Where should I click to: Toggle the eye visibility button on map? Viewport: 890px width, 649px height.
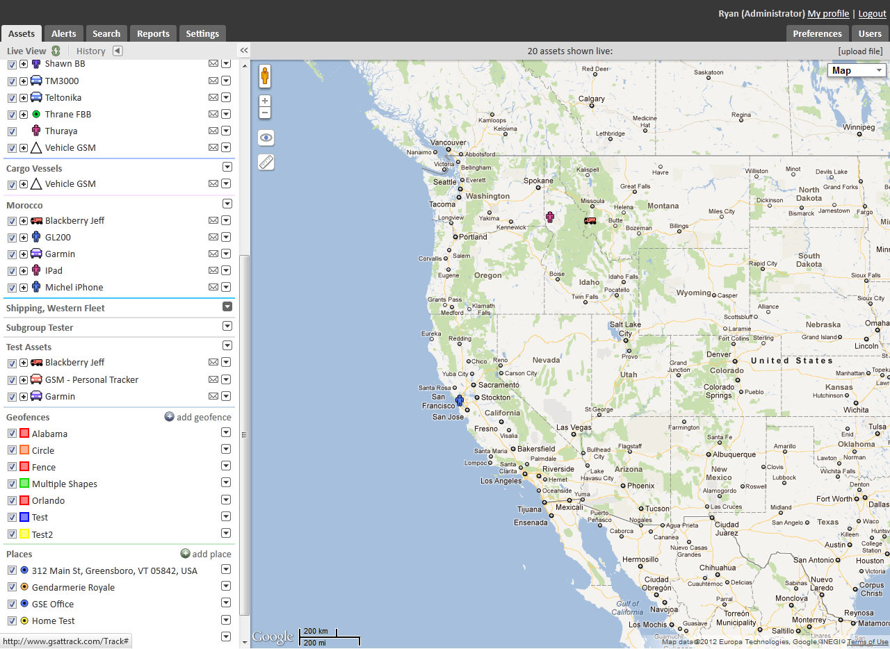click(266, 138)
